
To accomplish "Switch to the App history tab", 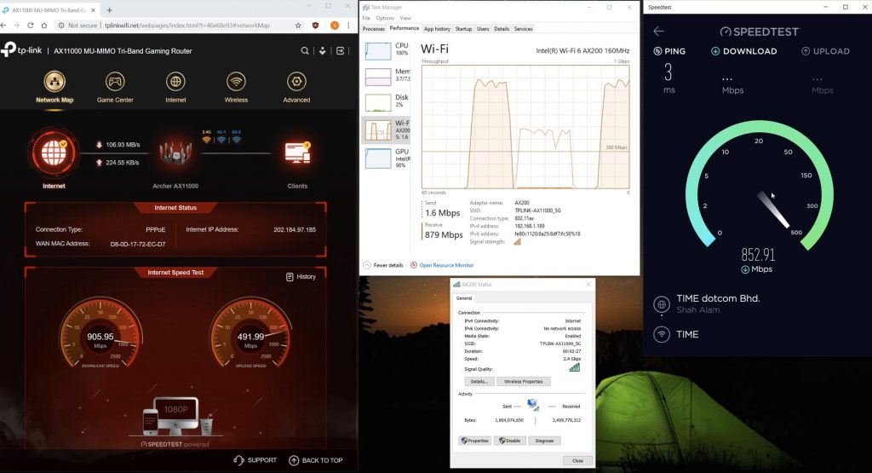I will (437, 29).
